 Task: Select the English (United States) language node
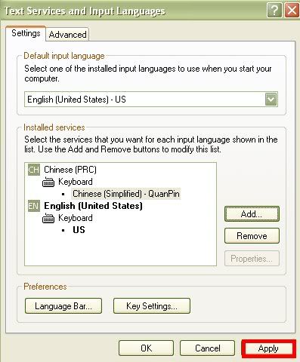pos(93,206)
